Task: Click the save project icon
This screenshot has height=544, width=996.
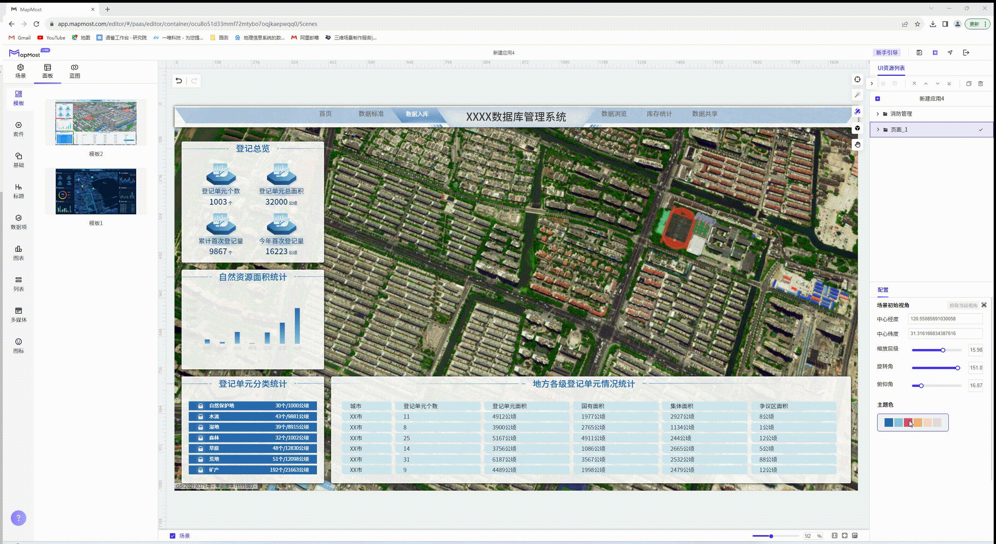Action: click(x=919, y=53)
